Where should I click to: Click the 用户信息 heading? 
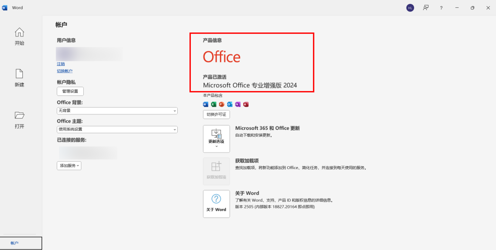pyautogui.click(x=66, y=40)
